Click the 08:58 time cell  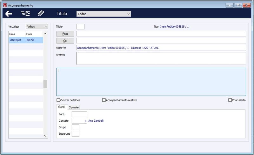[x=30, y=40]
